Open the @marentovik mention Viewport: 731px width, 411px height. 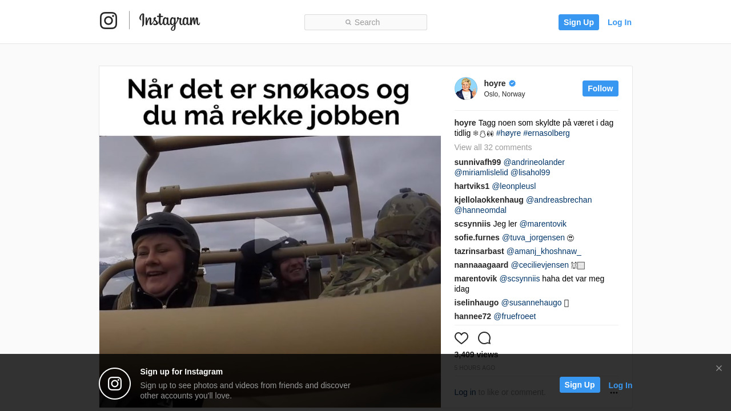click(543, 224)
